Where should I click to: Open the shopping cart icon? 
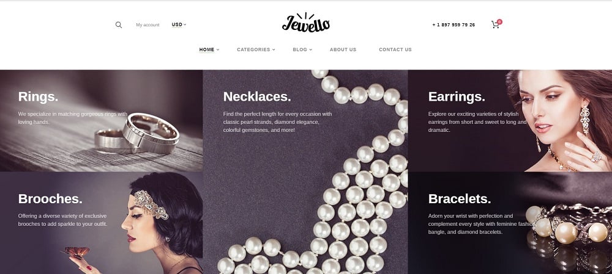495,25
